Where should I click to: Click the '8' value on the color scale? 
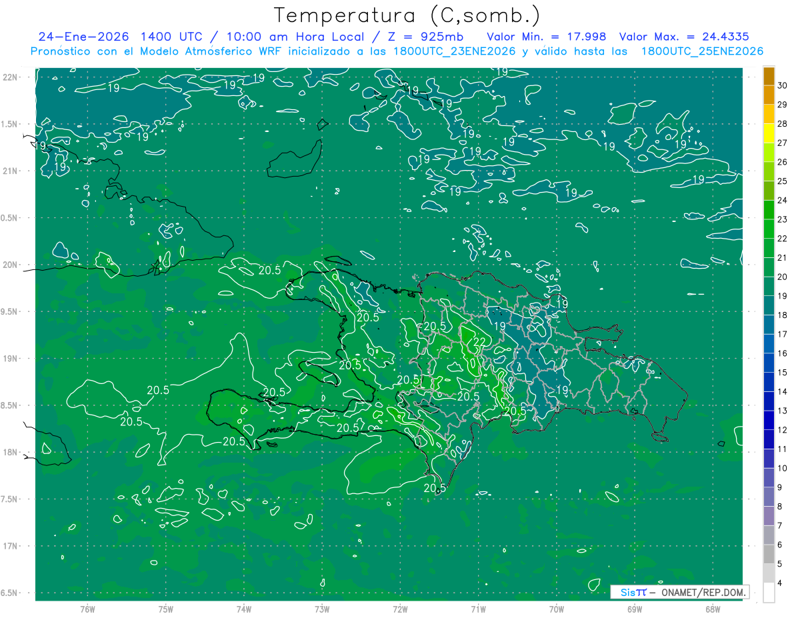[x=780, y=507]
